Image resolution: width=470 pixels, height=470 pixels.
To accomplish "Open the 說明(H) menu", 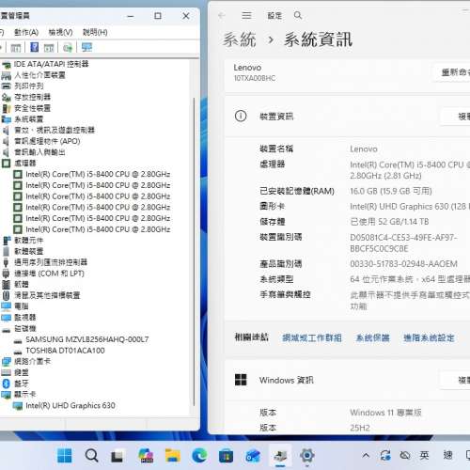I will point(95,32).
